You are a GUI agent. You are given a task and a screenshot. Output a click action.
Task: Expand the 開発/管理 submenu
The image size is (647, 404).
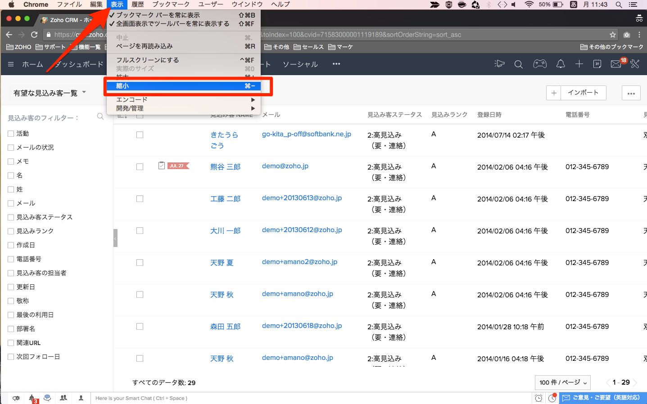(184, 108)
